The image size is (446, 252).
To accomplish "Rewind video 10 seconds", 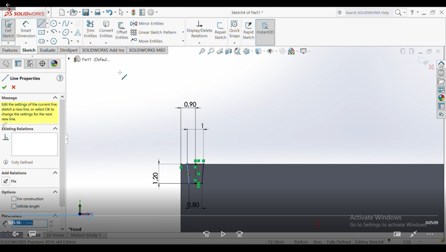I will tap(206, 234).
